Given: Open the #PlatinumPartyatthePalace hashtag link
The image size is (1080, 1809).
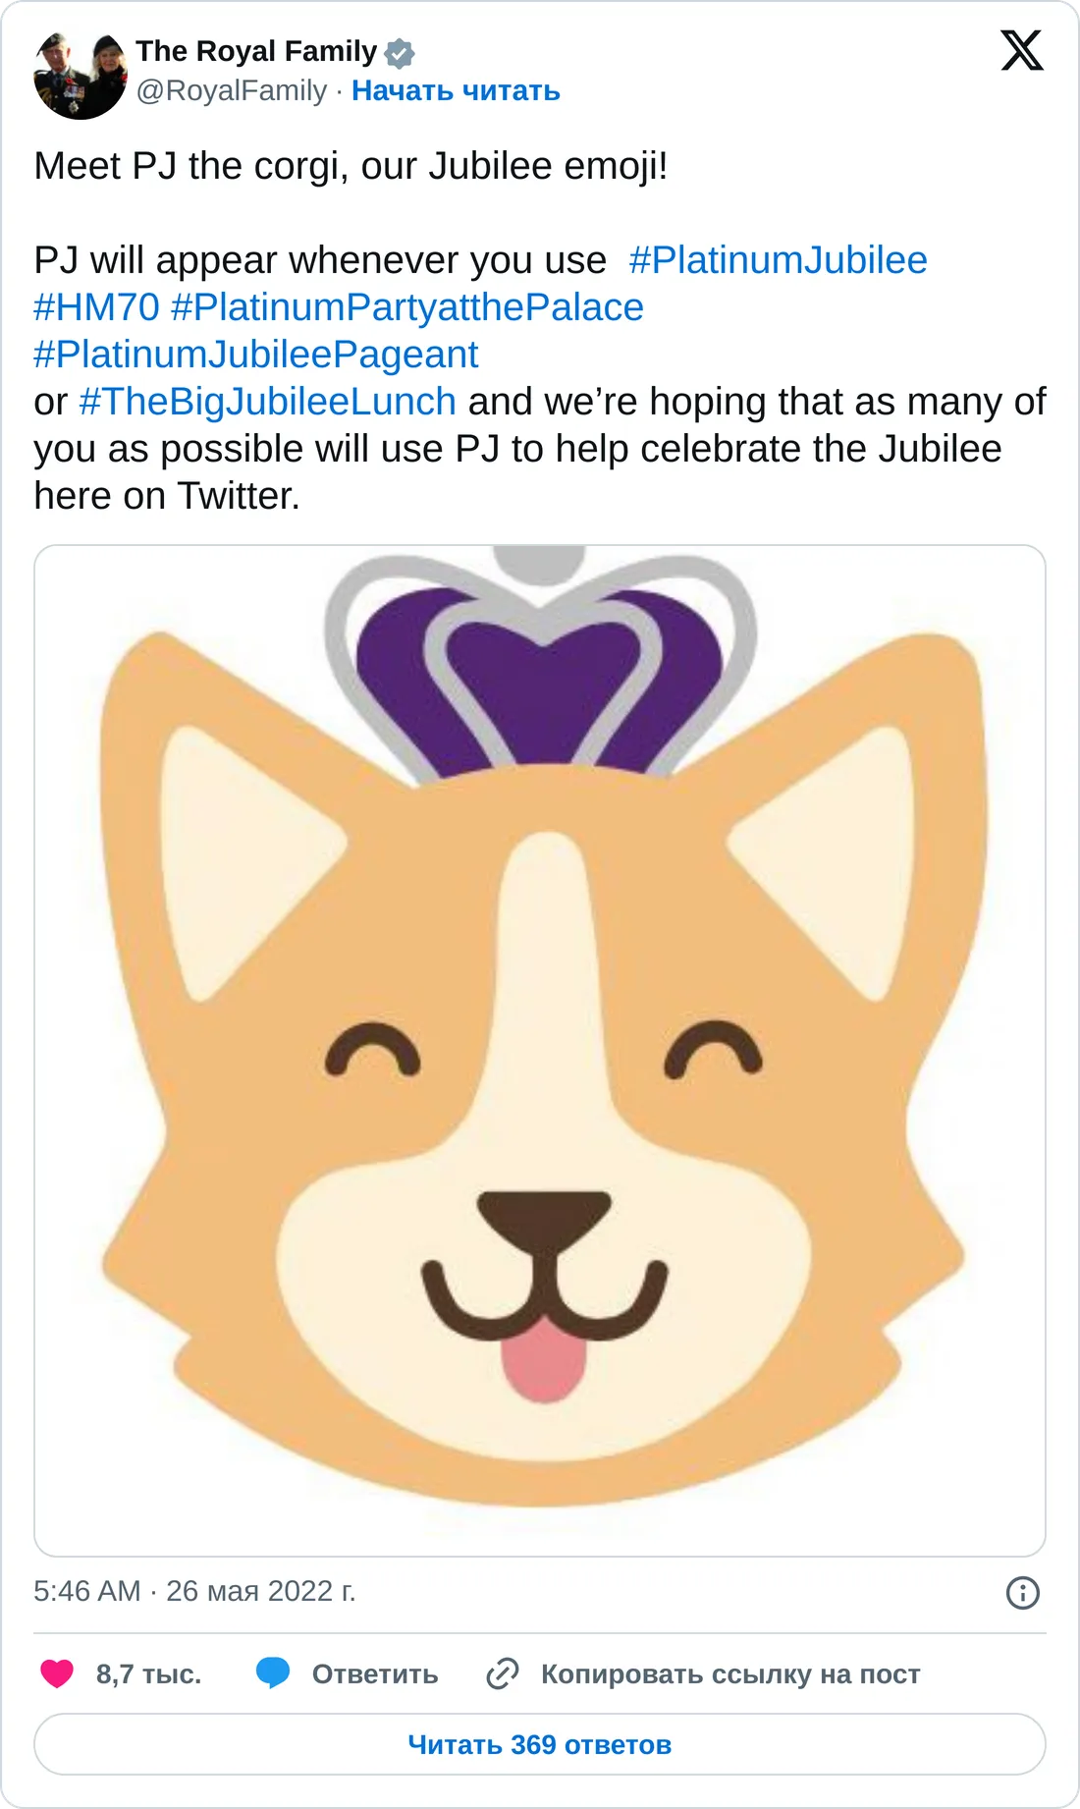Looking at the screenshot, I should click(x=407, y=307).
